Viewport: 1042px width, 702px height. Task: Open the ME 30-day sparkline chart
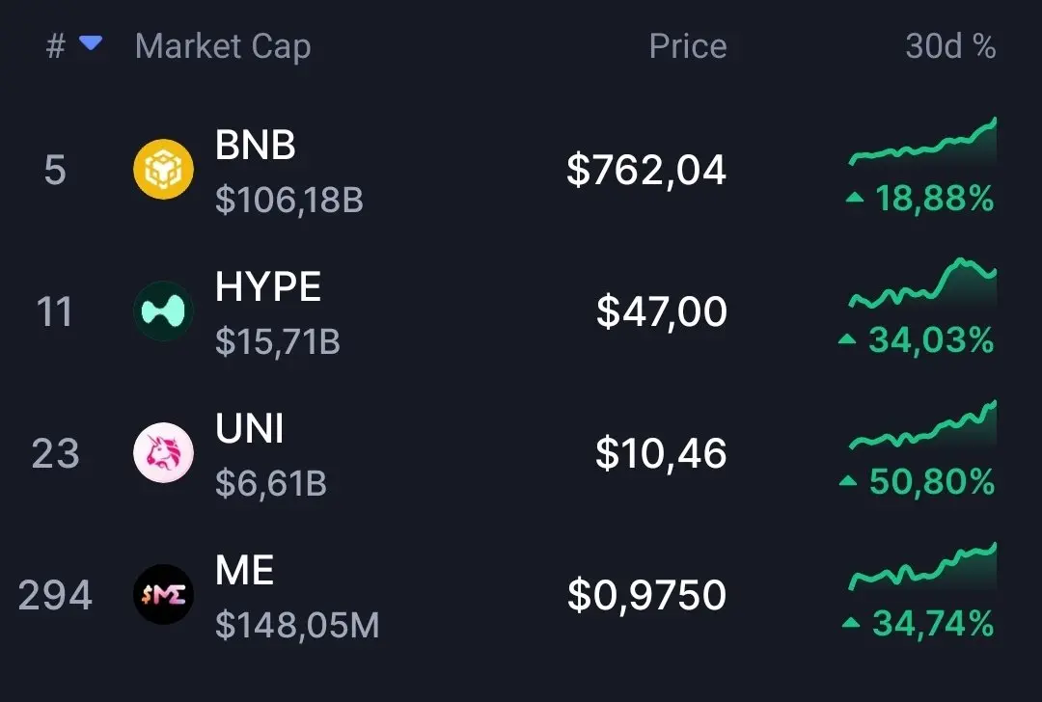click(x=922, y=566)
